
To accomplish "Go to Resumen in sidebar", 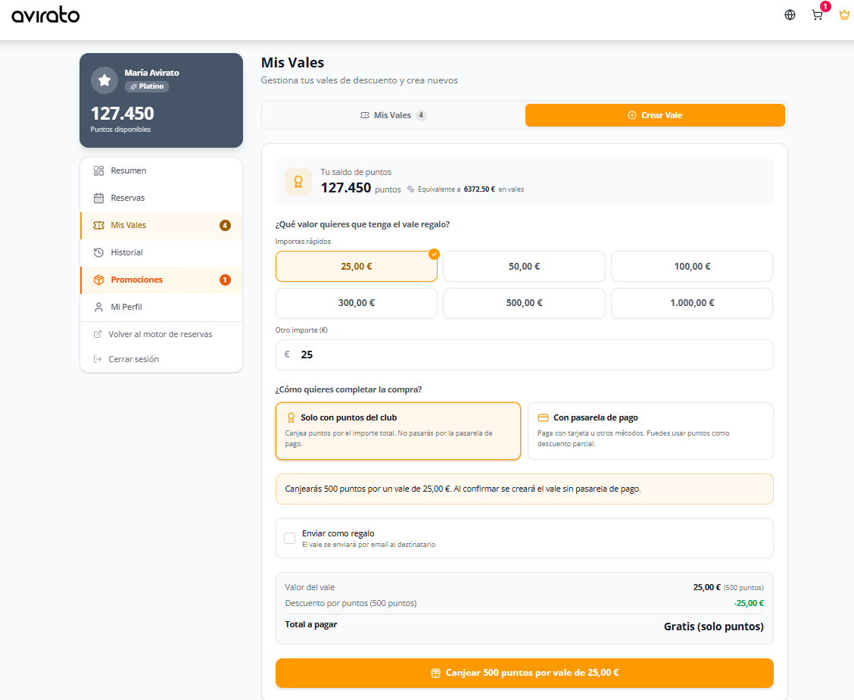I will (x=161, y=170).
